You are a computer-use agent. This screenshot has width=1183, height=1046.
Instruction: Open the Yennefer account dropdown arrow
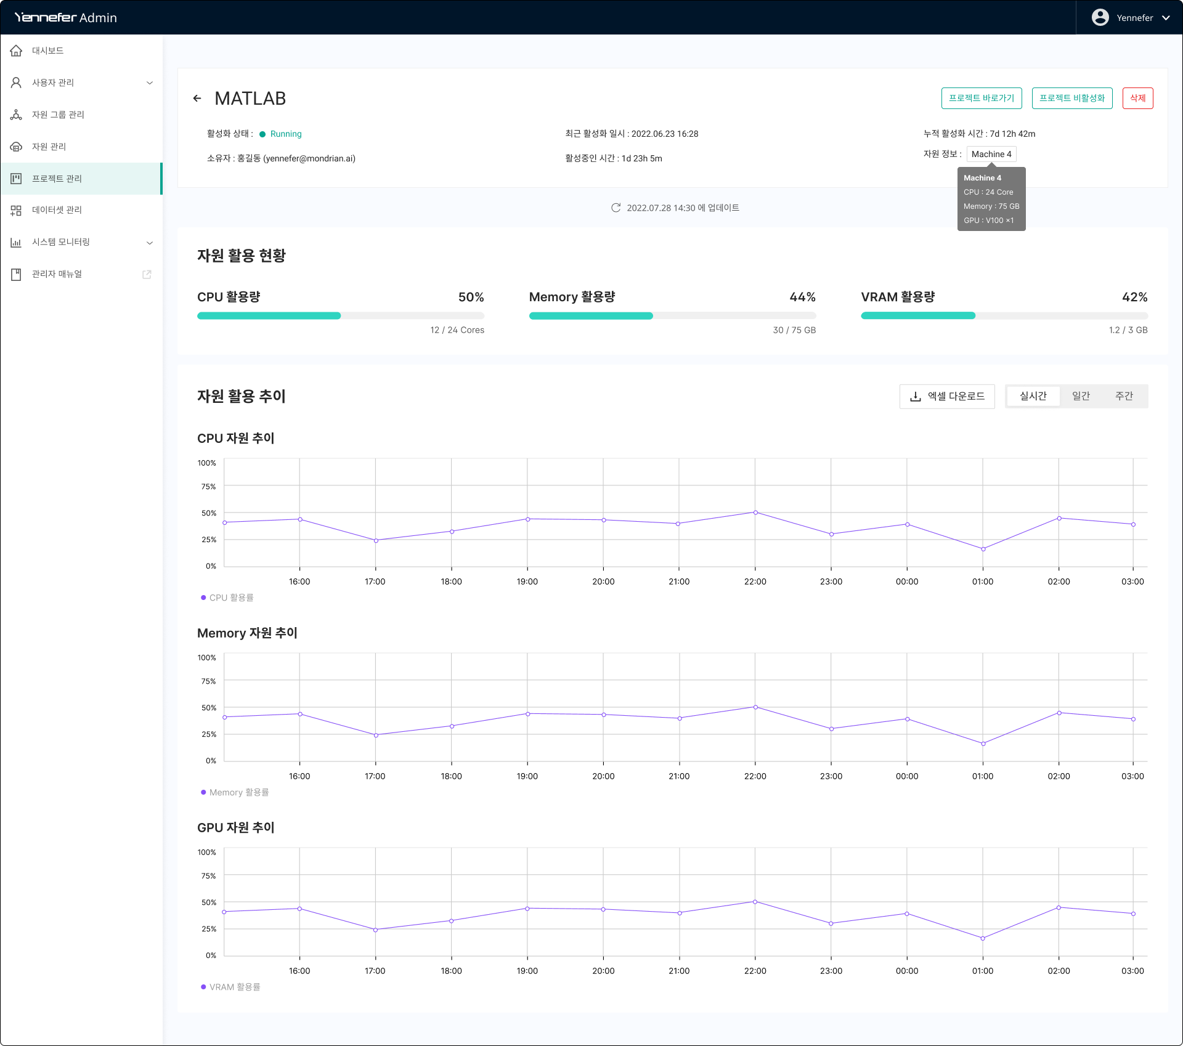coord(1166,18)
